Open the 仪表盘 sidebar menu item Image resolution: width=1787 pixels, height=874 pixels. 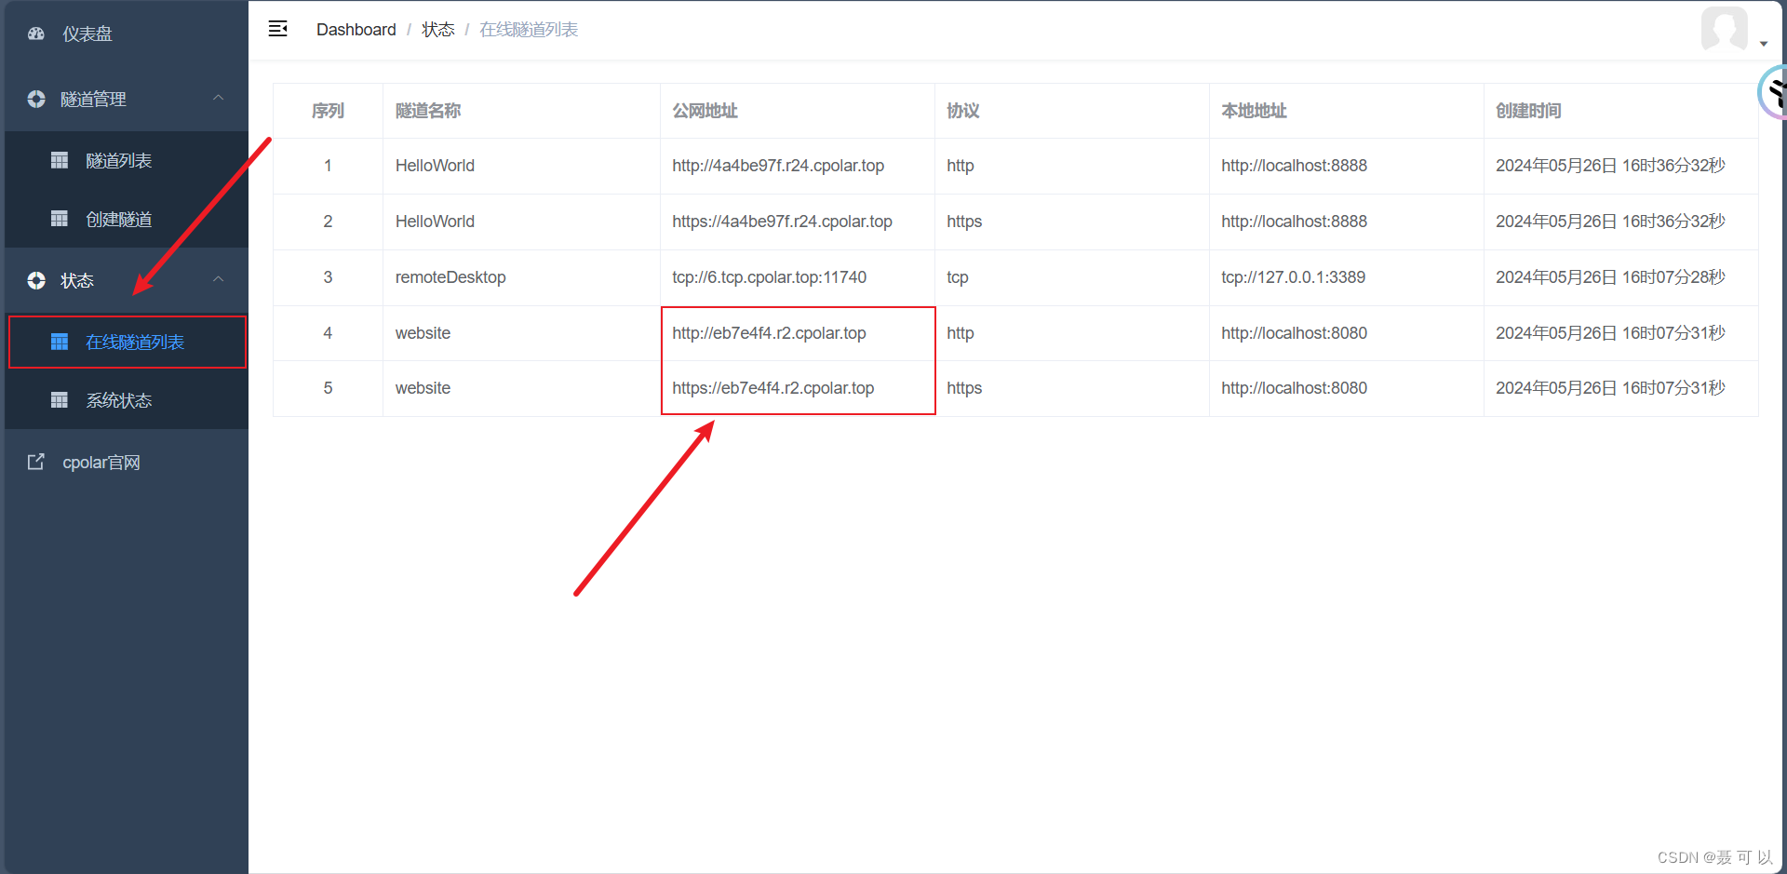click(127, 34)
